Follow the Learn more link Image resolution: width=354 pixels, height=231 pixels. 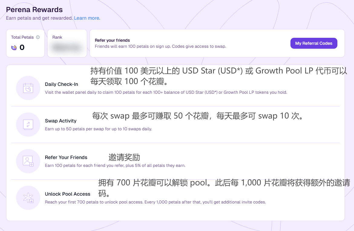pyautogui.click(x=87, y=18)
